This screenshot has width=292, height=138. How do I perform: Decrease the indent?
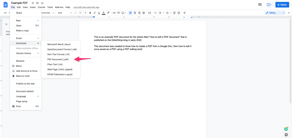click(x=174, y=13)
